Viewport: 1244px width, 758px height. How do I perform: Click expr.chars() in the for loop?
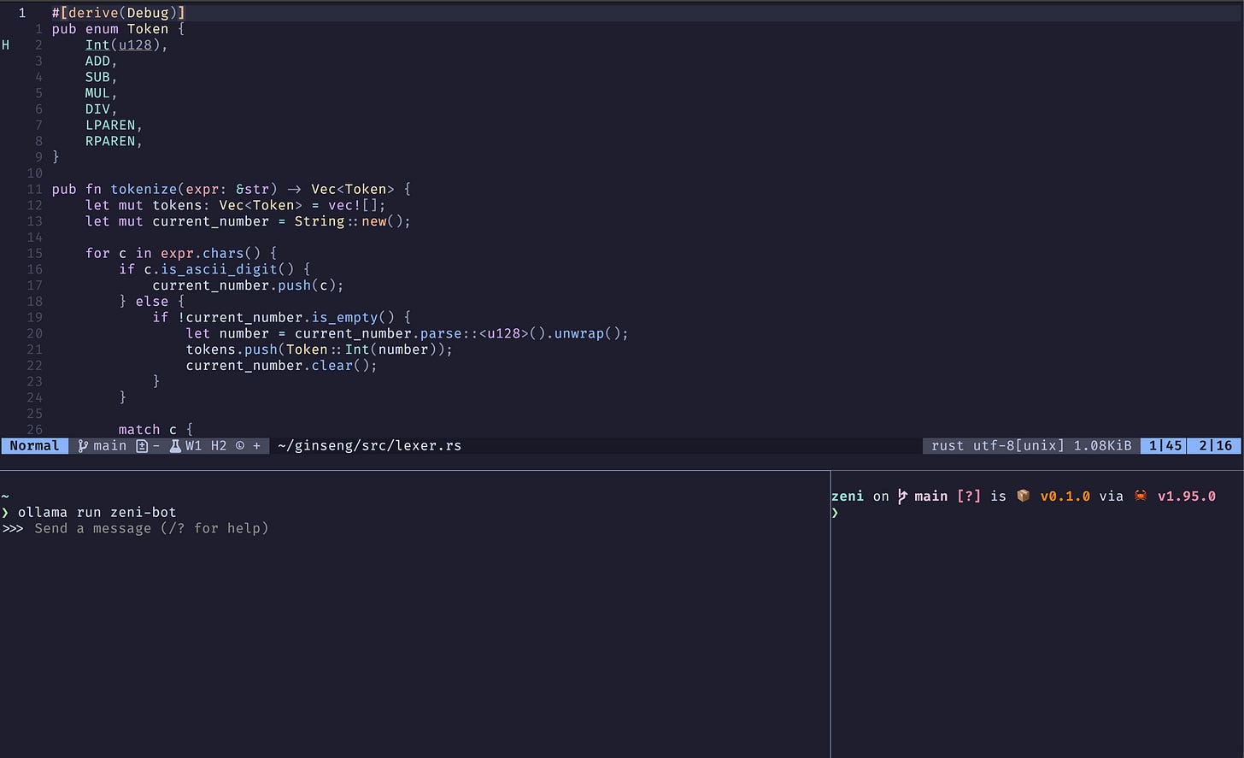(x=211, y=254)
